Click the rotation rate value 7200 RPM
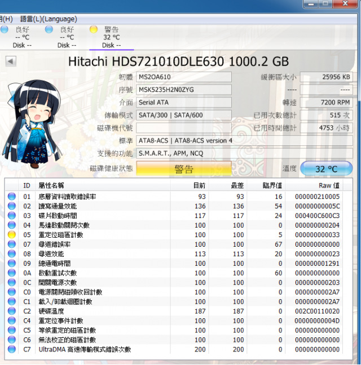This screenshot has width=361, height=365. (x=326, y=103)
